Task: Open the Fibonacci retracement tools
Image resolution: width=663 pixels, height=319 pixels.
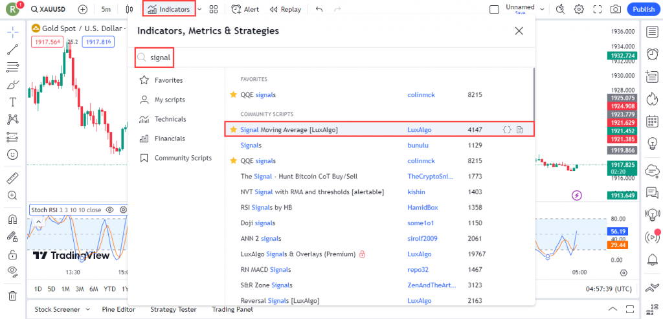Action: [13, 67]
